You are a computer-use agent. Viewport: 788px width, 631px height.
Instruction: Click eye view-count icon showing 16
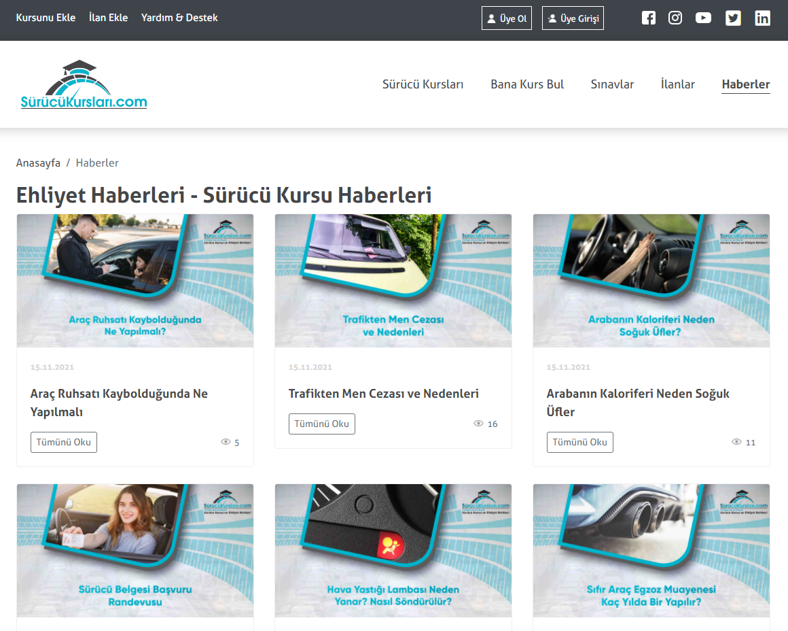(x=478, y=424)
